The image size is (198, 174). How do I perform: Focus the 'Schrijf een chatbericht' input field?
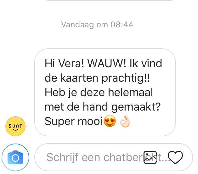pyautogui.click(x=114, y=157)
